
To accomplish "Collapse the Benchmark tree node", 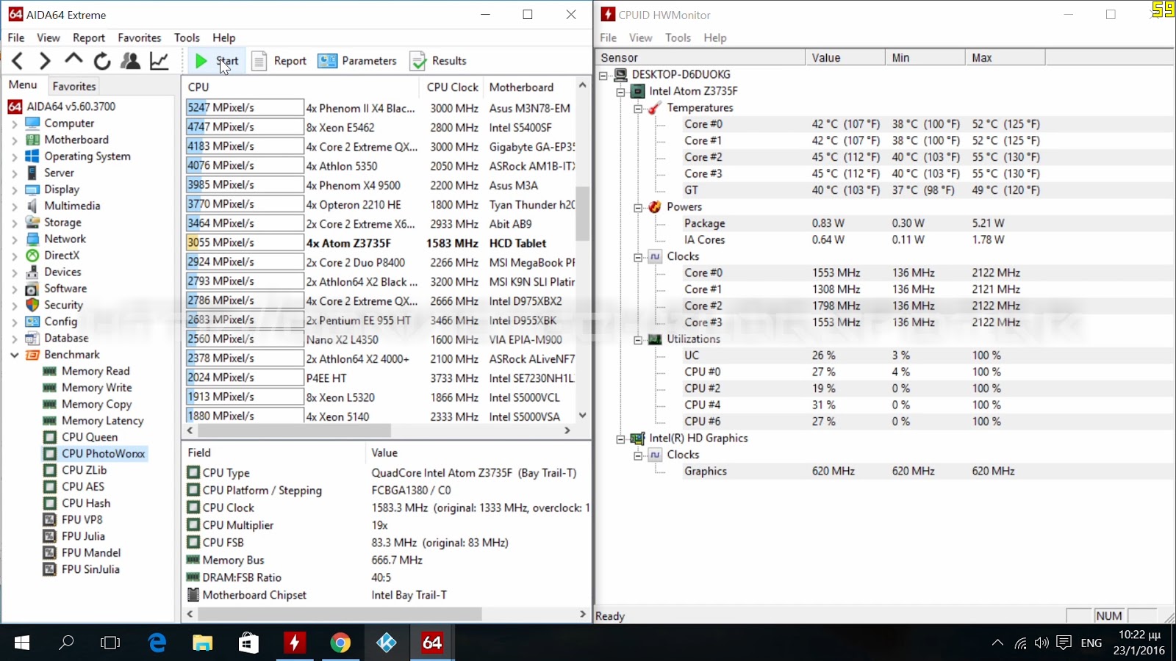I will click(x=14, y=355).
